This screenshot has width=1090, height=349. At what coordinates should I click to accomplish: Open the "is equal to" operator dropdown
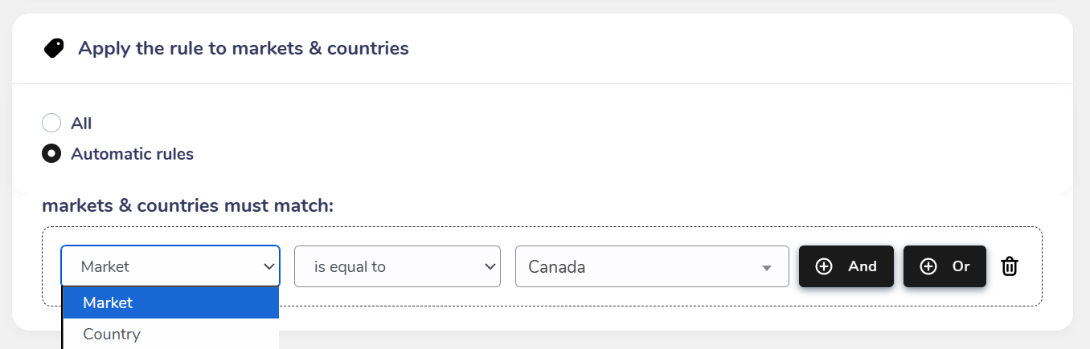click(x=397, y=266)
